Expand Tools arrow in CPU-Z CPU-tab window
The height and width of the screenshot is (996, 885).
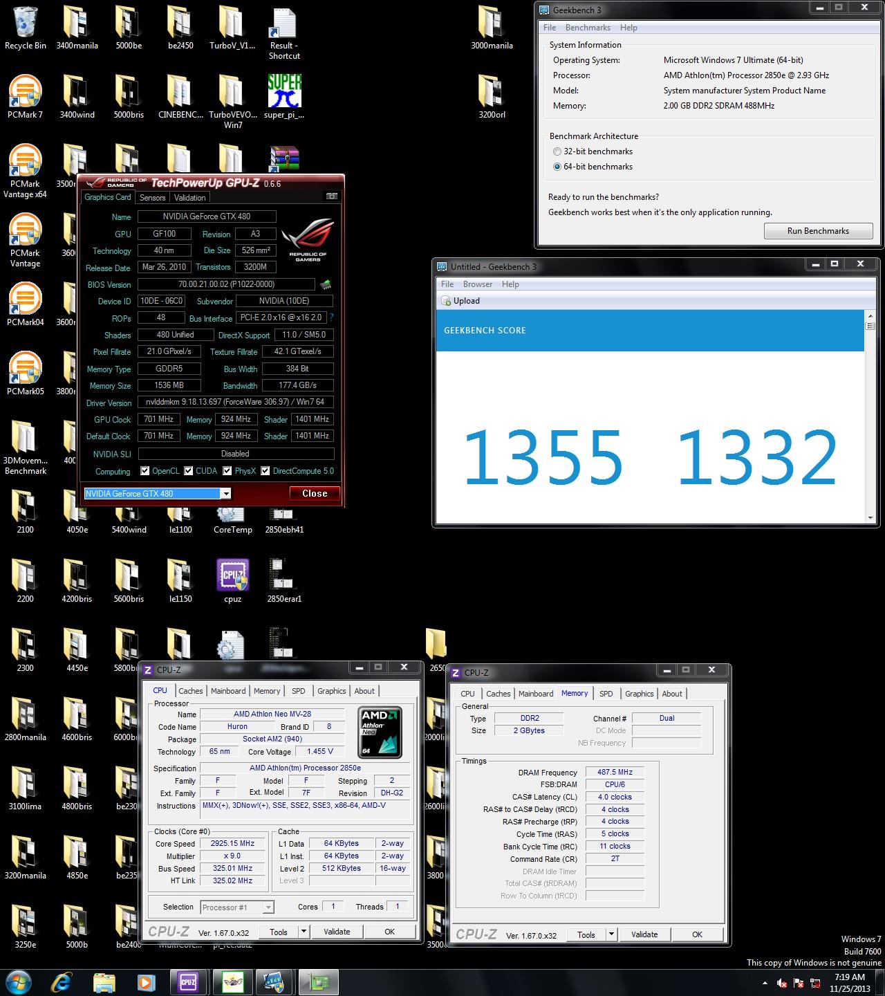(x=303, y=932)
